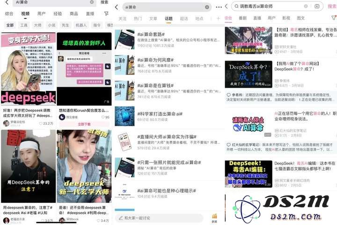
Task: Tap the heart icon showing 95 likes
Action: coord(103,117)
